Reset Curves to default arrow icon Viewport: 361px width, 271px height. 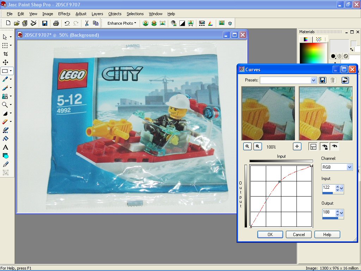click(345, 80)
